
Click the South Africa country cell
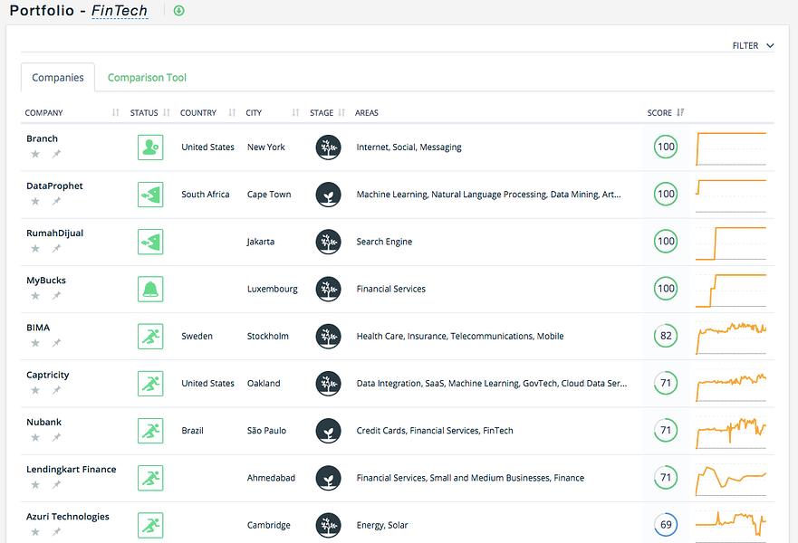click(x=206, y=195)
